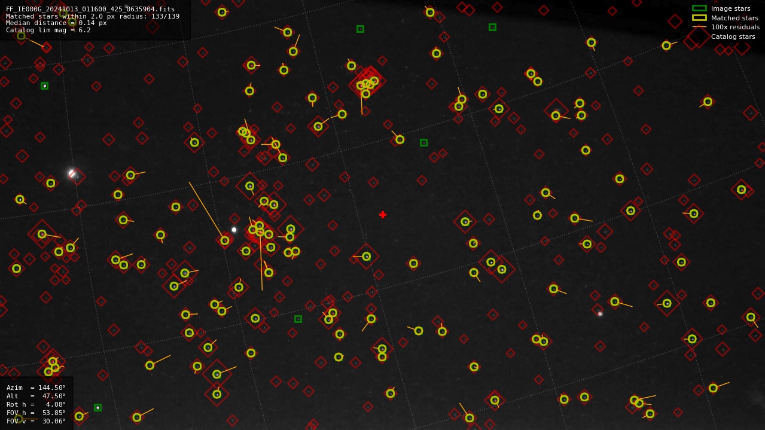Click the 'Azim = 144.50°' readout
Image resolution: width=765 pixels, height=430 pixels.
coord(36,388)
